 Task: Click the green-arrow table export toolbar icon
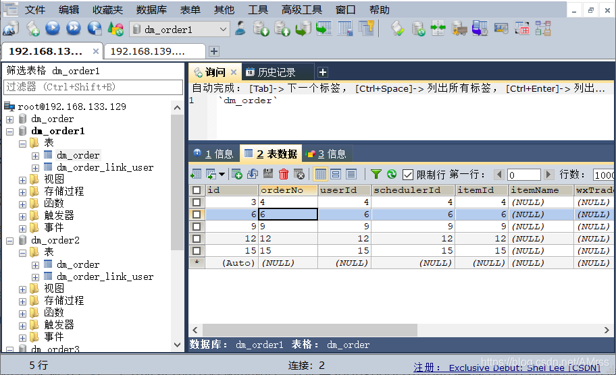pyautogui.click(x=324, y=28)
